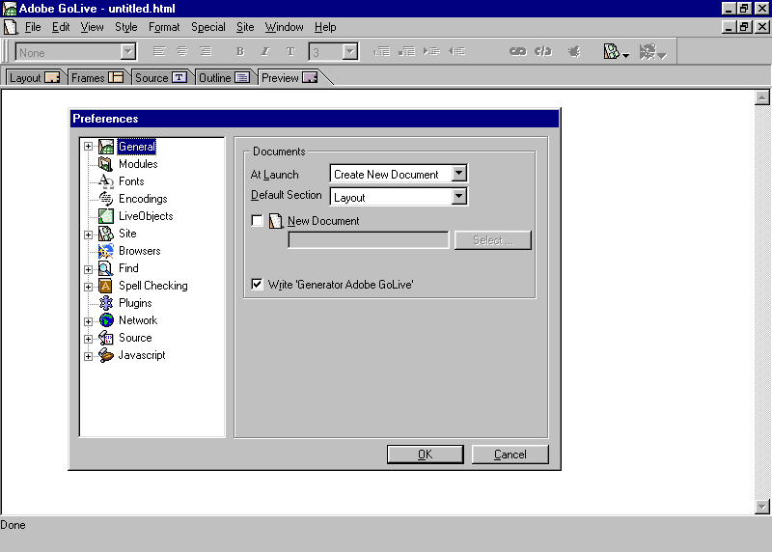Enable the New Document checkbox
Screen dimensions: 772x552
click(x=257, y=220)
